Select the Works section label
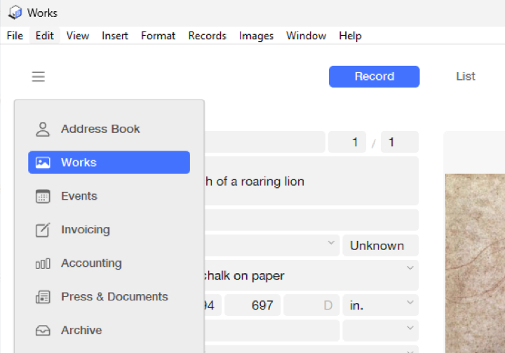Image resolution: width=505 pixels, height=353 pixels. 79,162
